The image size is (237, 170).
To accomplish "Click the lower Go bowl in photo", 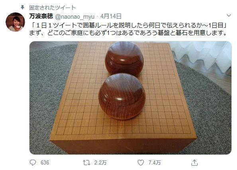I will point(122,96).
